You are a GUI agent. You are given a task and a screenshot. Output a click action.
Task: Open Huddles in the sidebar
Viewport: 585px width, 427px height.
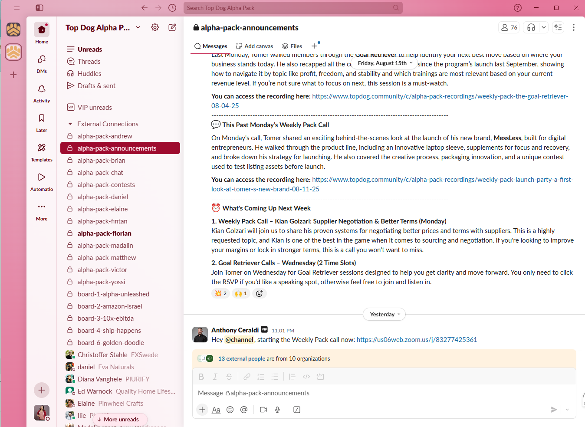89,74
